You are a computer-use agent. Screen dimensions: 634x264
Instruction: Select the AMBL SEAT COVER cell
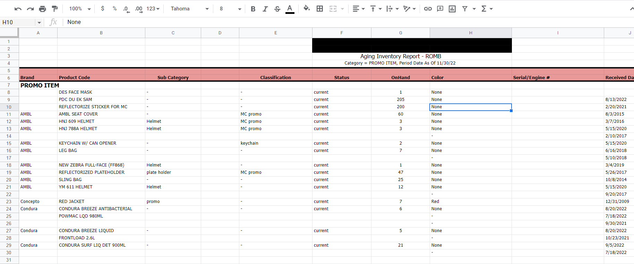[x=101, y=114]
